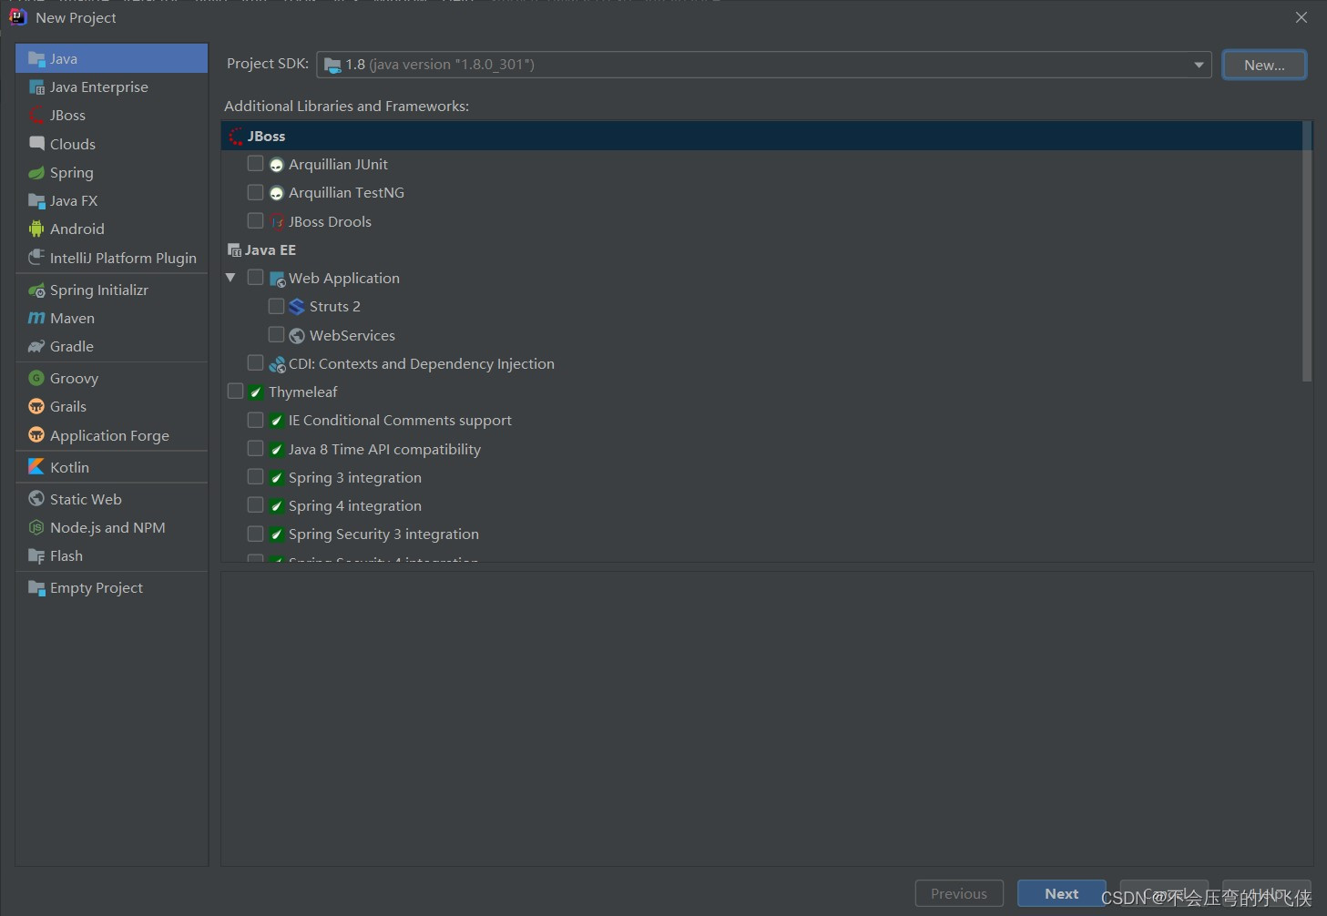Click the Flash icon
This screenshot has height=916, width=1327.
(x=36, y=556)
